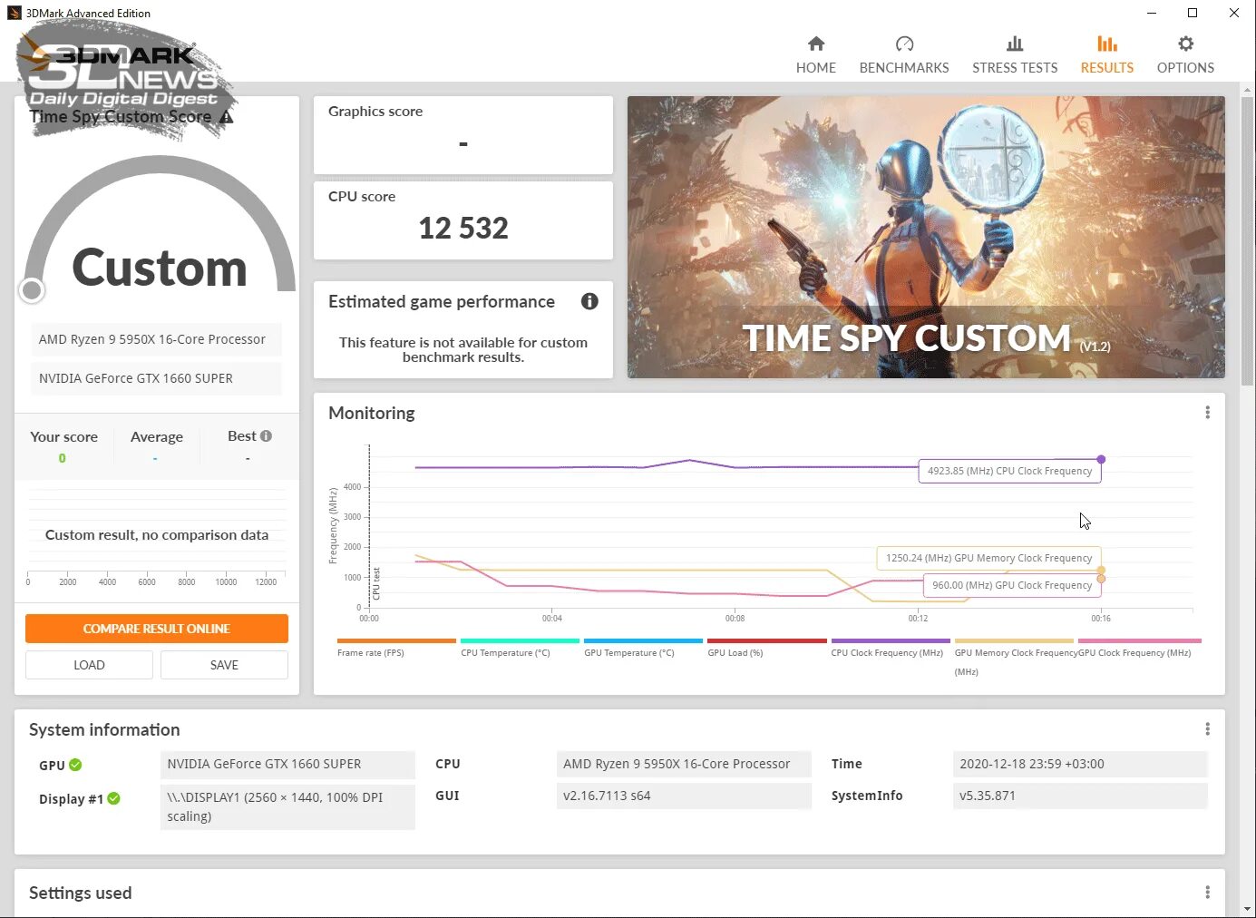Click the Display1 resolution info field
Image resolution: width=1256 pixels, height=918 pixels.
click(x=287, y=806)
